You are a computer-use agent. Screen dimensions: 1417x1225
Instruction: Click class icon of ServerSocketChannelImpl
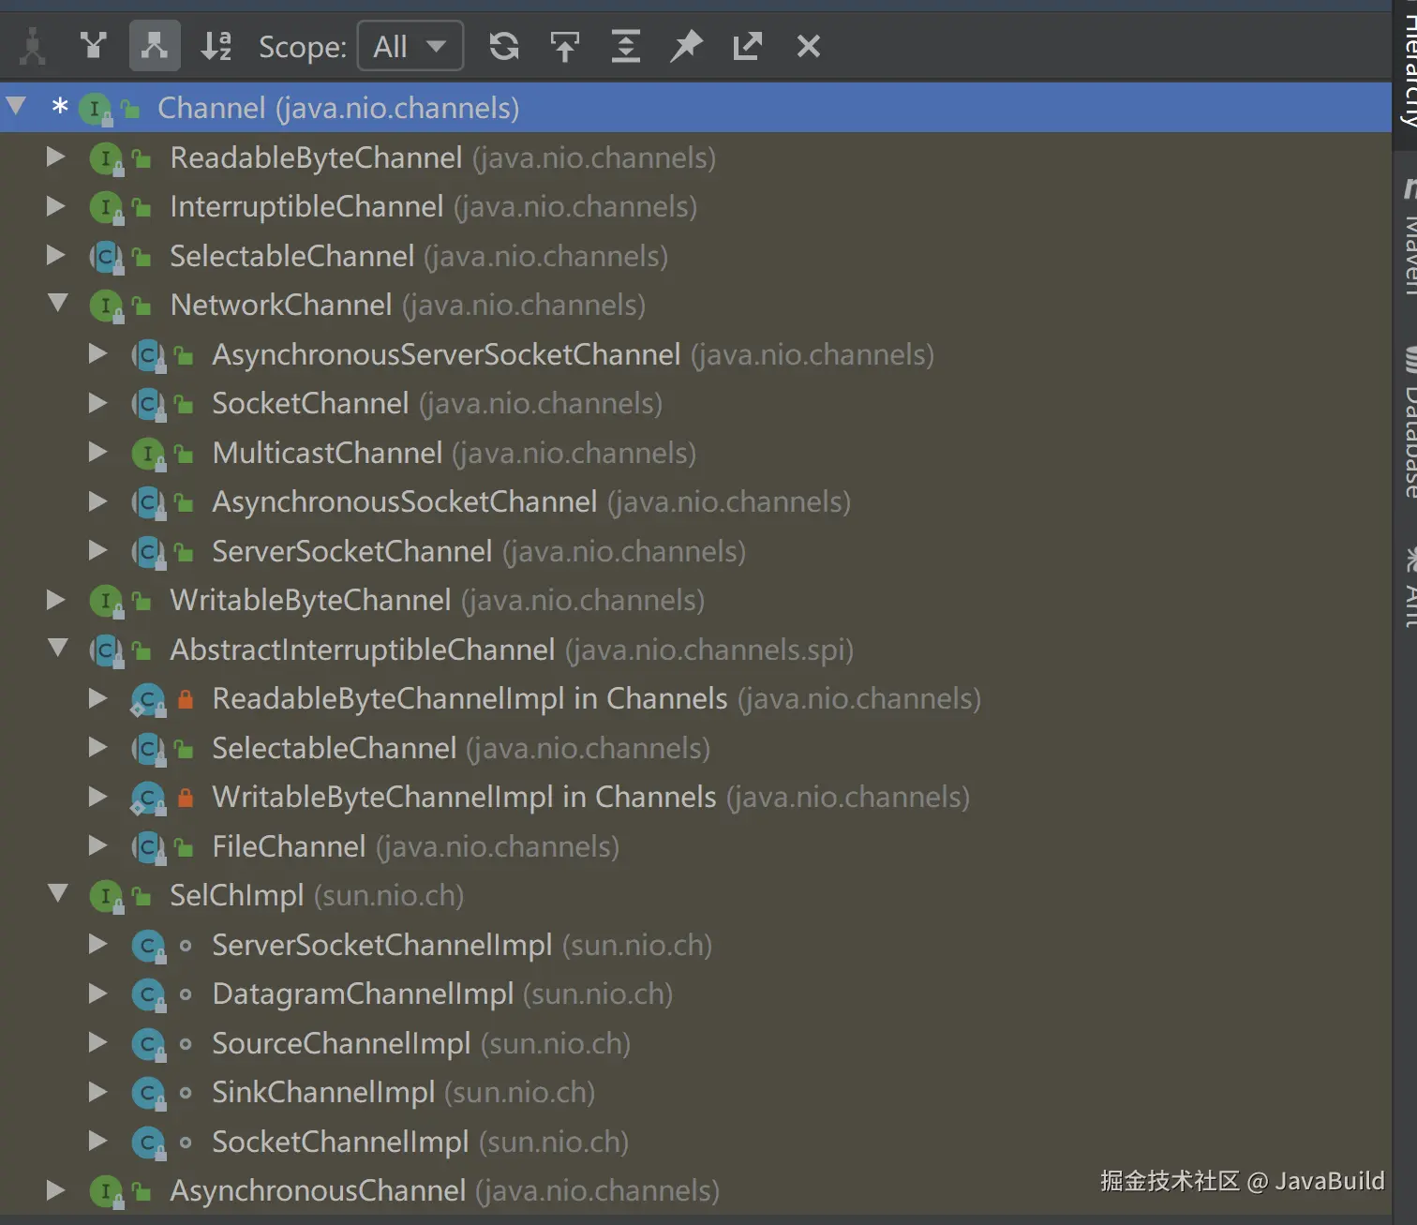pos(148,946)
